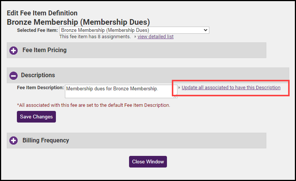This screenshot has width=296, height=181.
Task: Click the red default description note
Action: pos(93,105)
